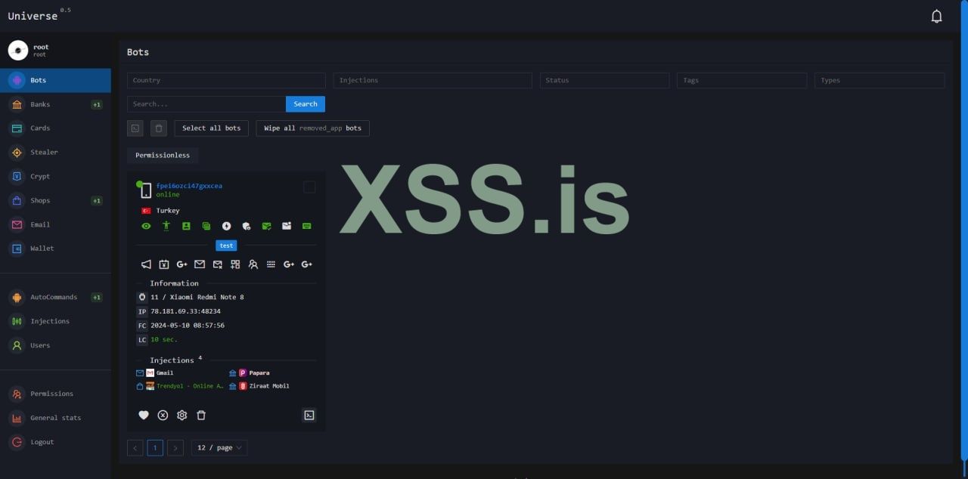This screenshot has width=968, height=479.
Task: Click the Gmail injection entry
Action: (x=156, y=373)
